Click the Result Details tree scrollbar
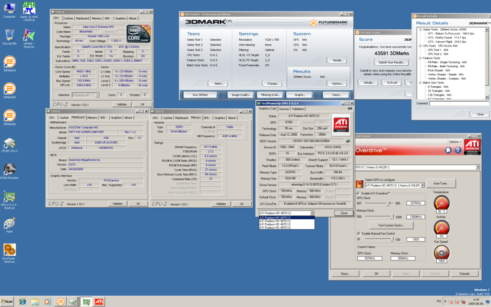This screenshot has width=491, height=307. point(487,63)
